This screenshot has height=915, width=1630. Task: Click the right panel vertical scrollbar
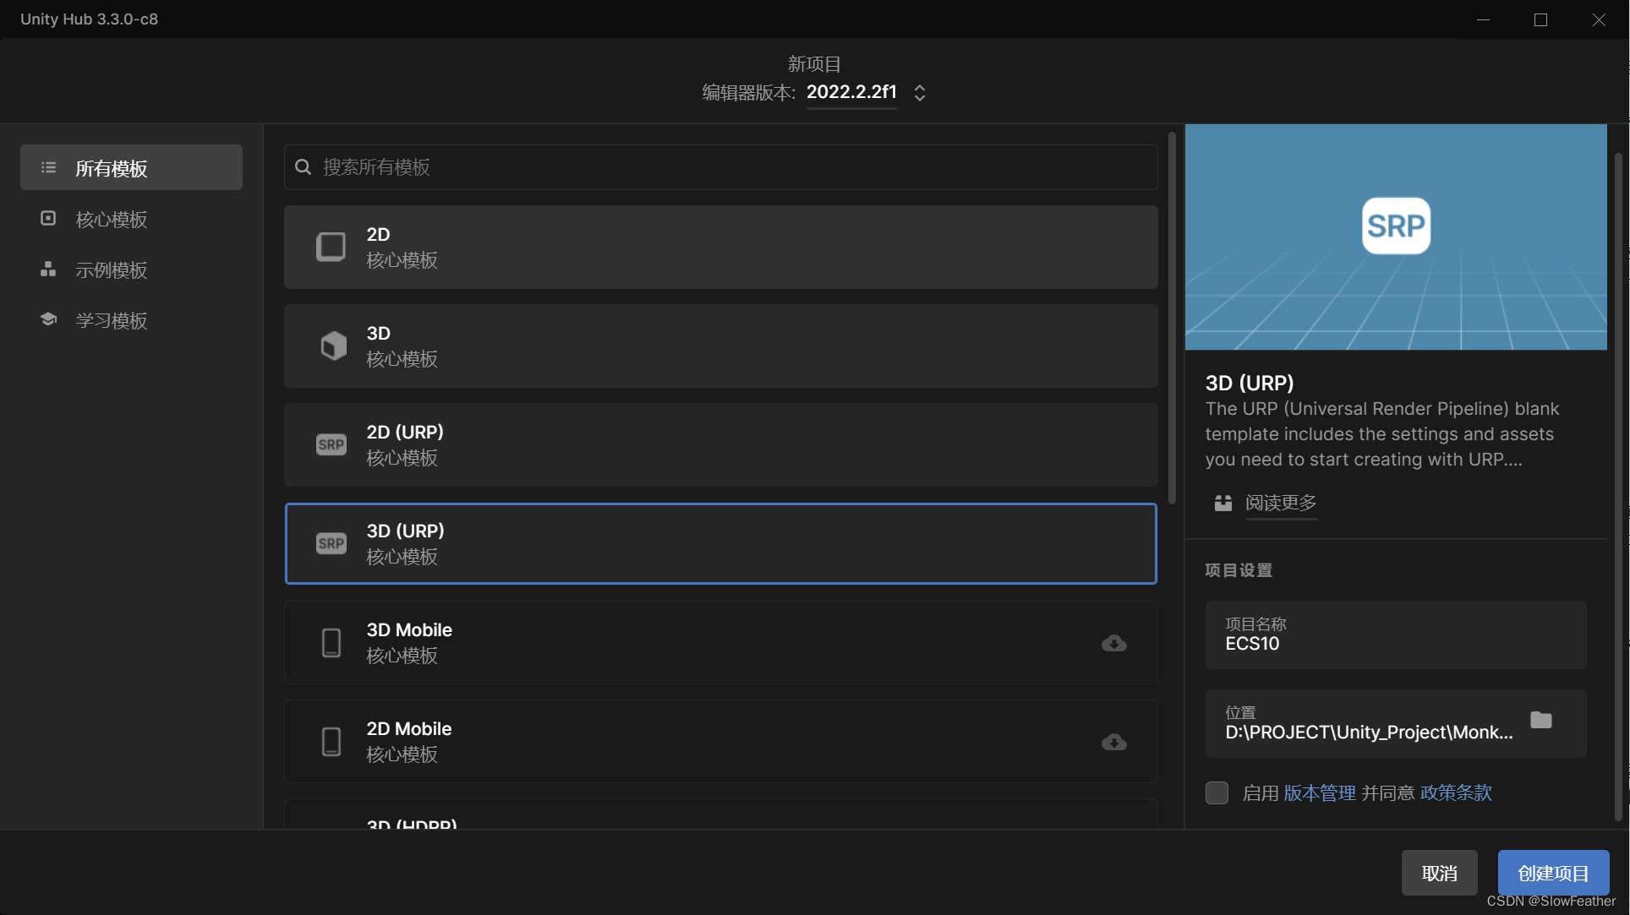(1618, 486)
